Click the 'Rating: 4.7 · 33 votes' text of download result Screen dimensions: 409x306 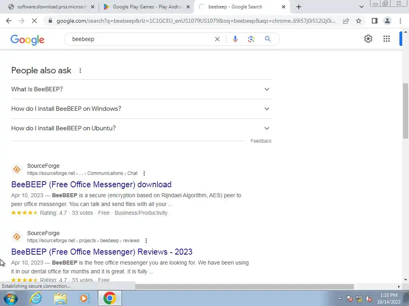tap(66, 213)
